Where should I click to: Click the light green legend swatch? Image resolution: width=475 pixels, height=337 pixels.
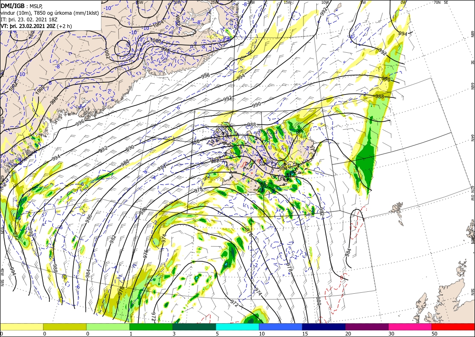coord(108,327)
